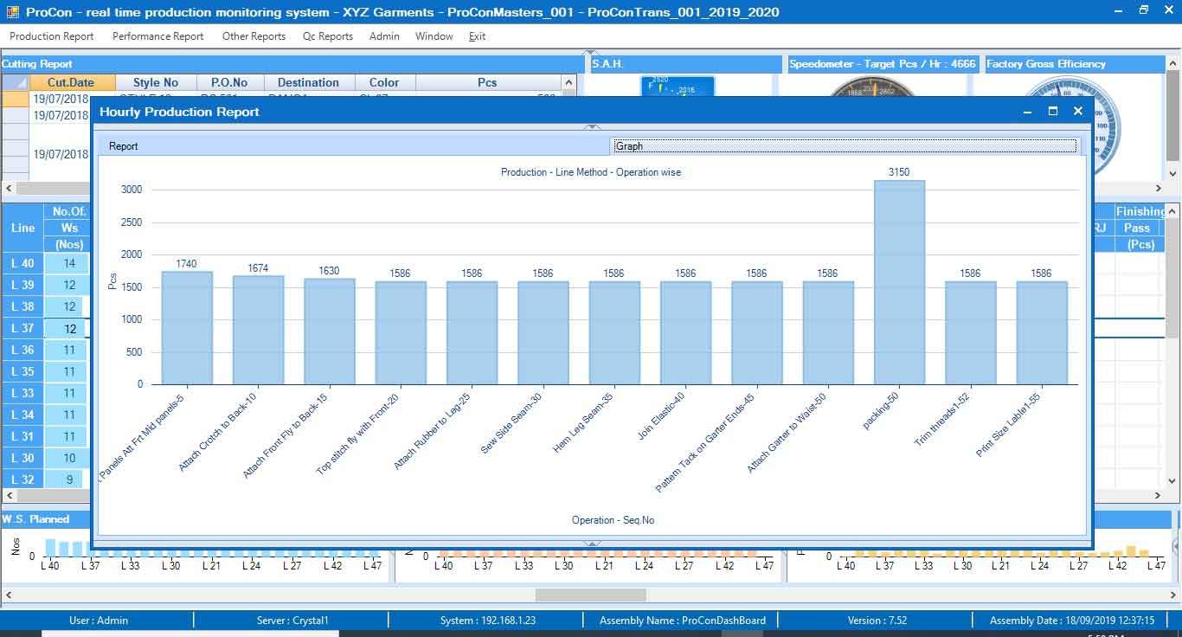The image size is (1182, 637).
Task: Click the Cutting Report grid select-all corner
Action: point(15,82)
